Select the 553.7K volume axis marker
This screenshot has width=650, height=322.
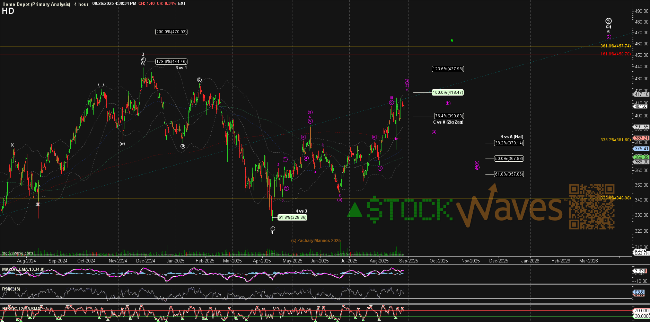click(x=641, y=253)
